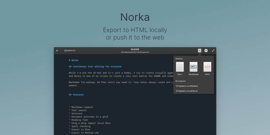The image size is (270, 135).
Task: Toggle fullscreen with the expand arrows icon
Action: click(213, 51)
